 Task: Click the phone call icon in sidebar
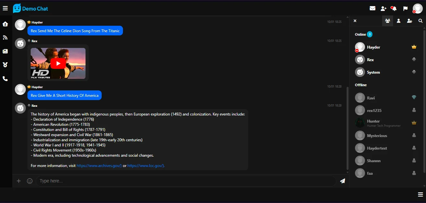pyautogui.click(x=5, y=78)
